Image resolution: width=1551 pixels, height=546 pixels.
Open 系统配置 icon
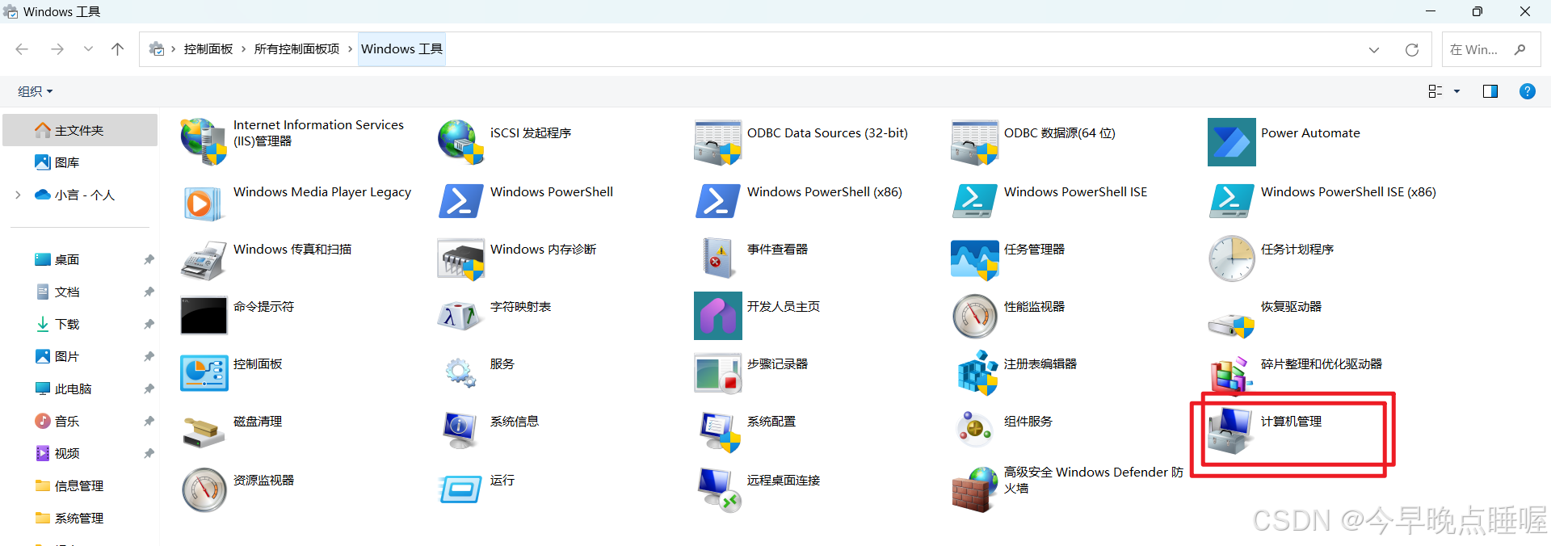pyautogui.click(x=719, y=431)
